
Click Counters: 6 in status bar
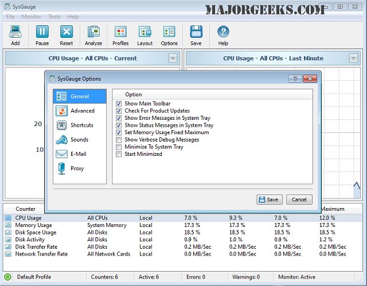tap(104, 277)
